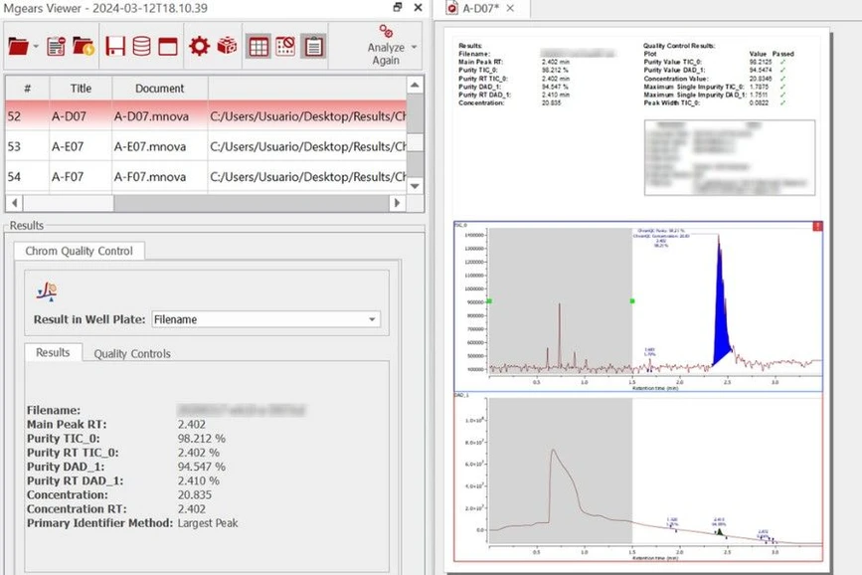Toggle the clipboard results view icon
The height and width of the screenshot is (575, 862).
(310, 46)
